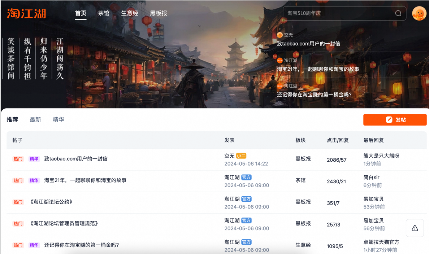Open banner post 淘宝21年，一起聊聊你和淘宝的故事

[318, 69]
